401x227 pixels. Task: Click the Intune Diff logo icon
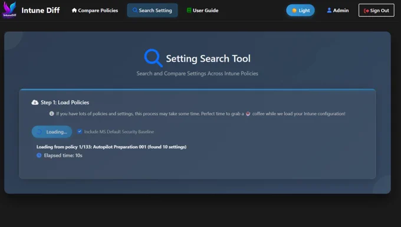[9, 9]
